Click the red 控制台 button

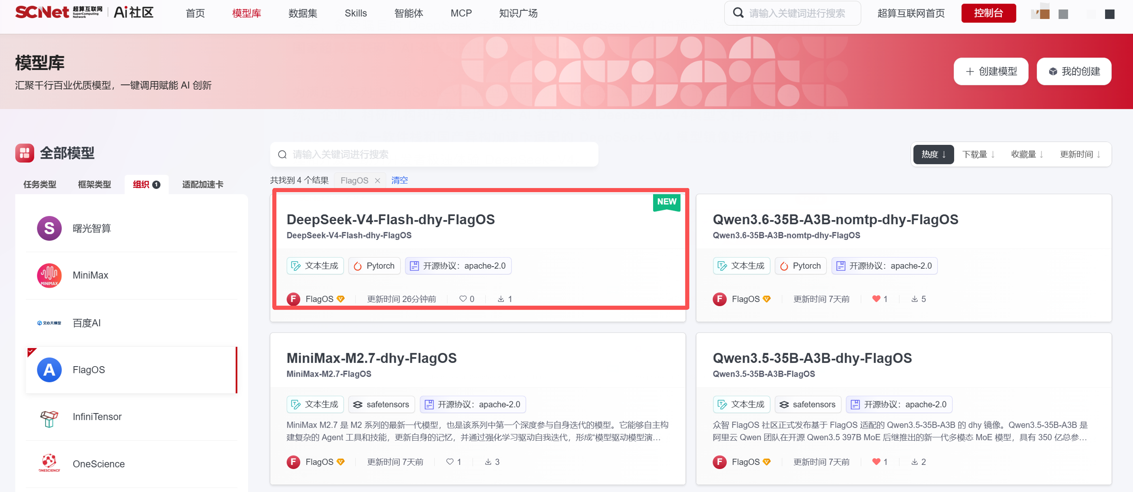pyautogui.click(x=989, y=13)
